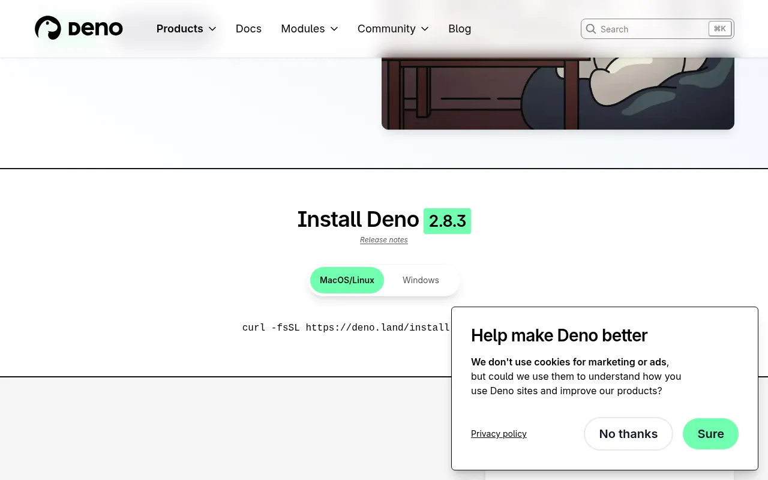Click the Help make Deno better heading
Viewport: 768px width, 480px height.
pyautogui.click(x=559, y=335)
